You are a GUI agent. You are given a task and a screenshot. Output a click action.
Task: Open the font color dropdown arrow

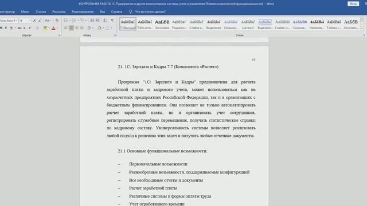click(57, 28)
